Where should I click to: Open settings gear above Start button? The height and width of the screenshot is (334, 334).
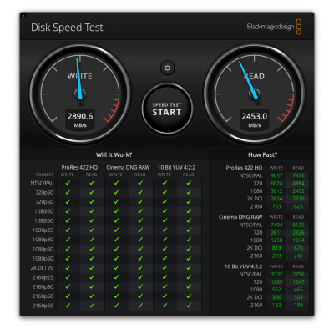tap(167, 68)
